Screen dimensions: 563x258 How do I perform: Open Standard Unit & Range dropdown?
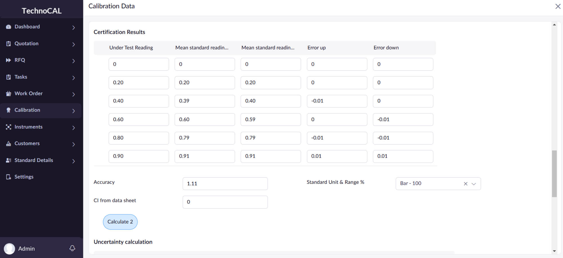[474, 184]
